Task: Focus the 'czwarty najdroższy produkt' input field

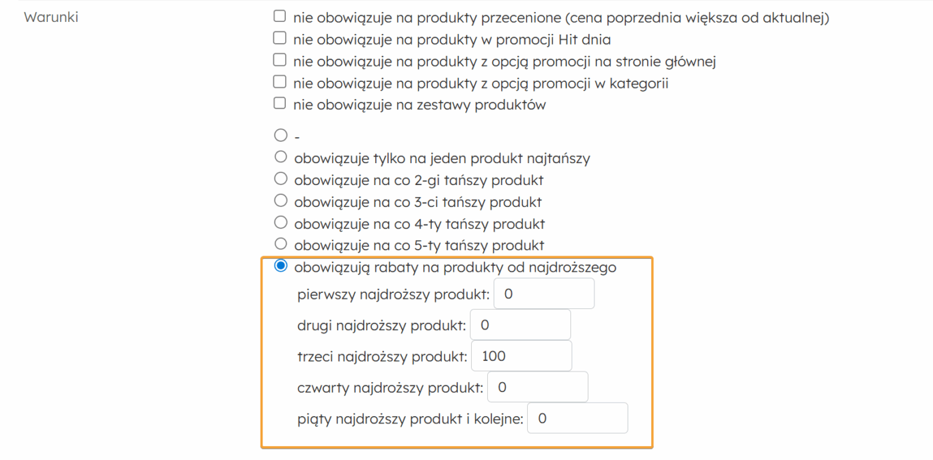Action: (538, 387)
